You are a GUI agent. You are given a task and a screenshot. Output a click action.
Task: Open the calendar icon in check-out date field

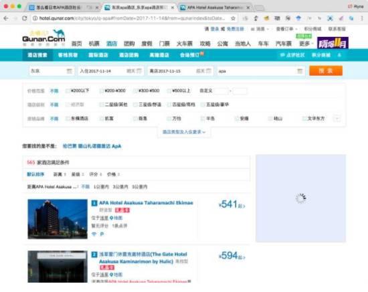(209, 71)
